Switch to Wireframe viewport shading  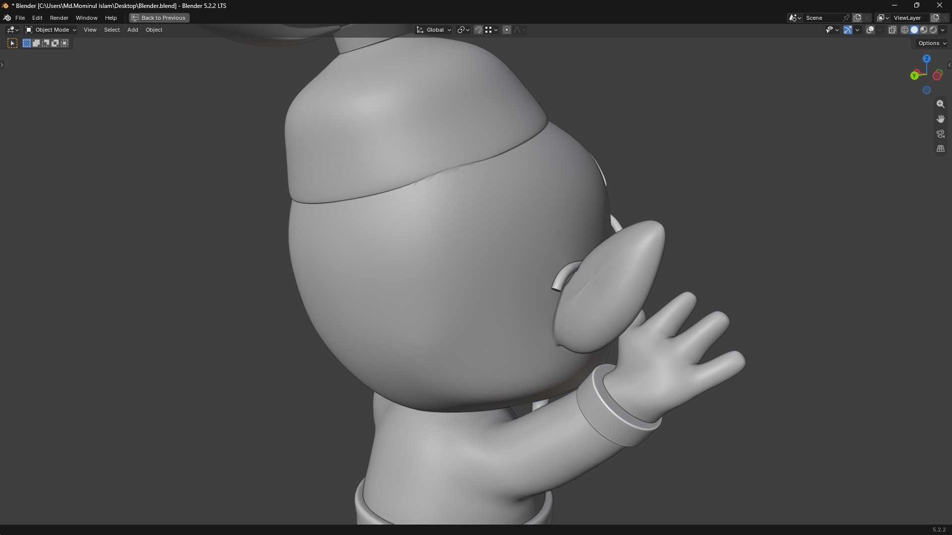tap(905, 30)
